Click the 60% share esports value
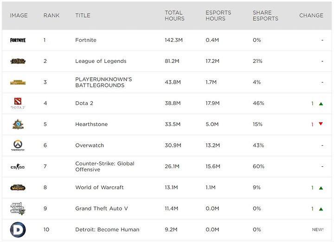This screenshot has width=334, height=242. tap(258, 167)
